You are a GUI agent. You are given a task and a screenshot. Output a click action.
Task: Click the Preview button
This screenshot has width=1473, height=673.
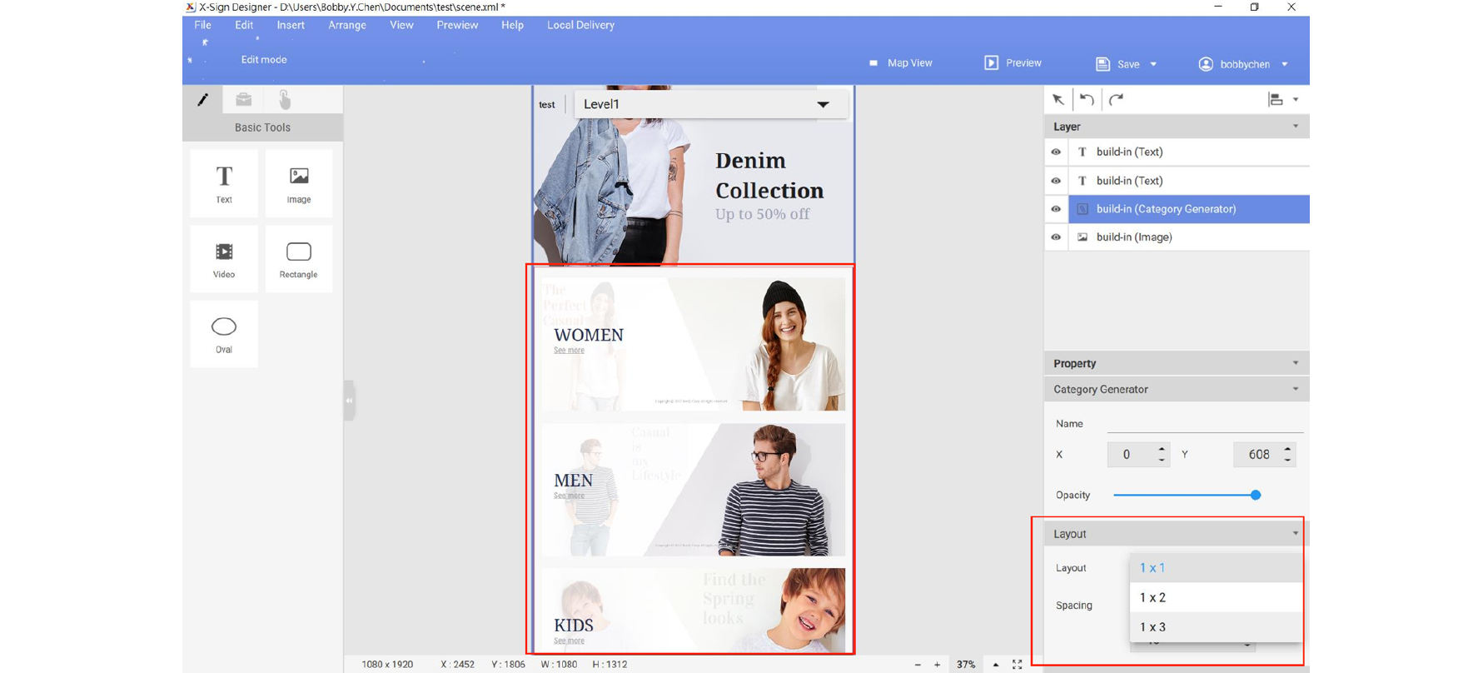(x=1013, y=63)
